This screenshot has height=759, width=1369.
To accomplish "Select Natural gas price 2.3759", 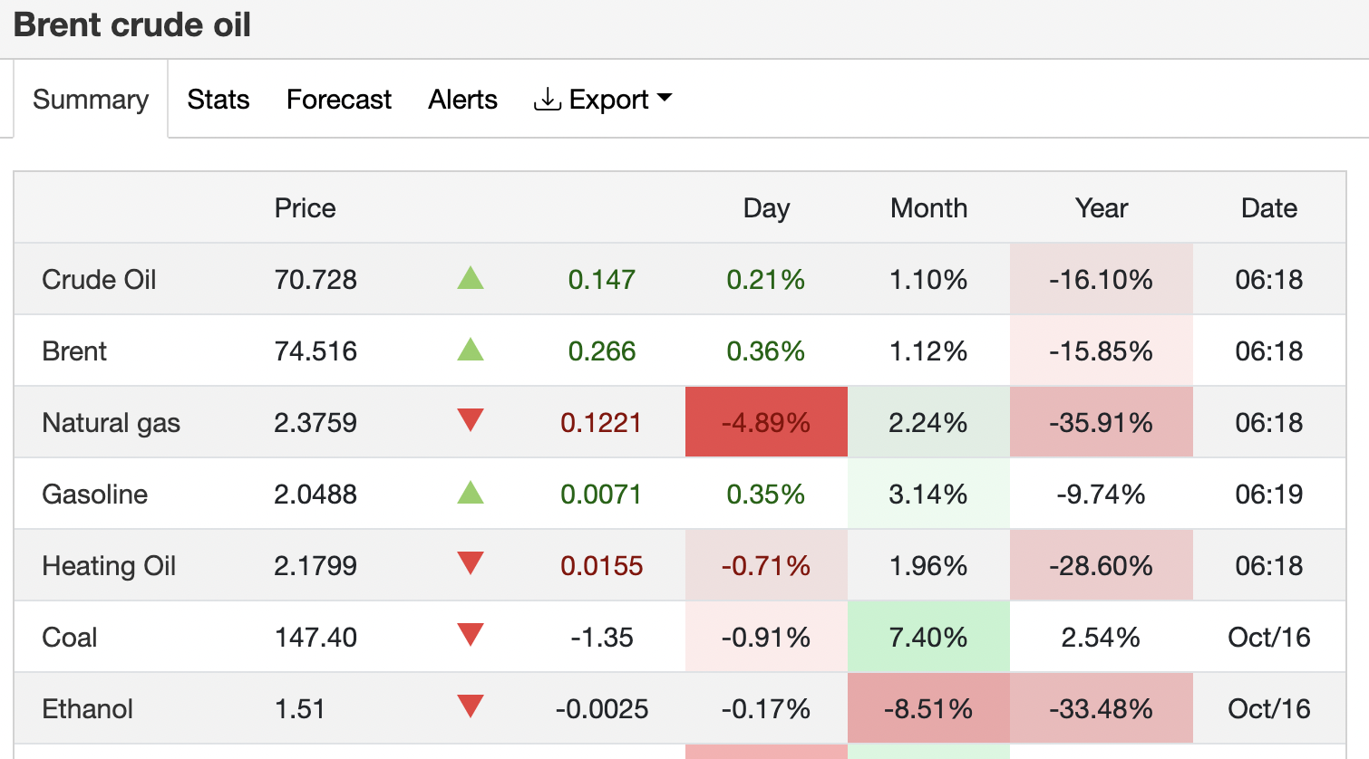I will tap(316, 422).
